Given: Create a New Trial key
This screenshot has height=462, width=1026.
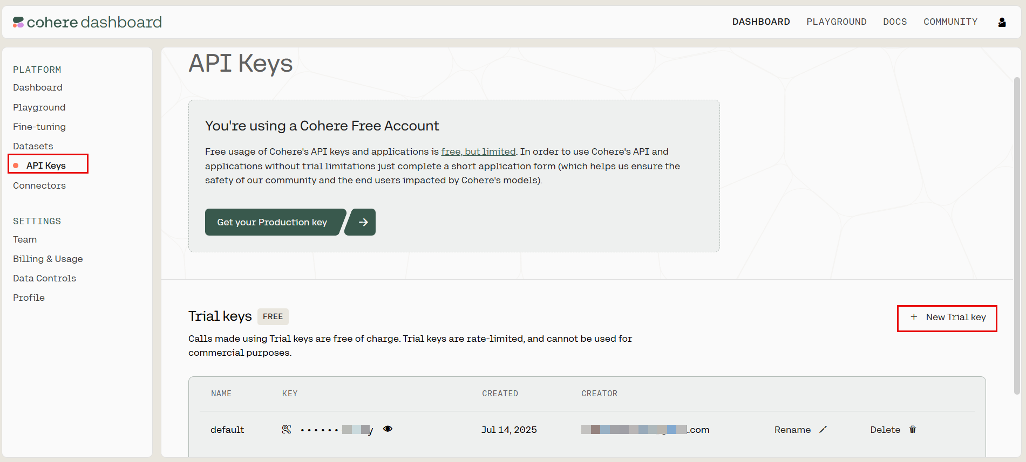Looking at the screenshot, I should (x=947, y=318).
